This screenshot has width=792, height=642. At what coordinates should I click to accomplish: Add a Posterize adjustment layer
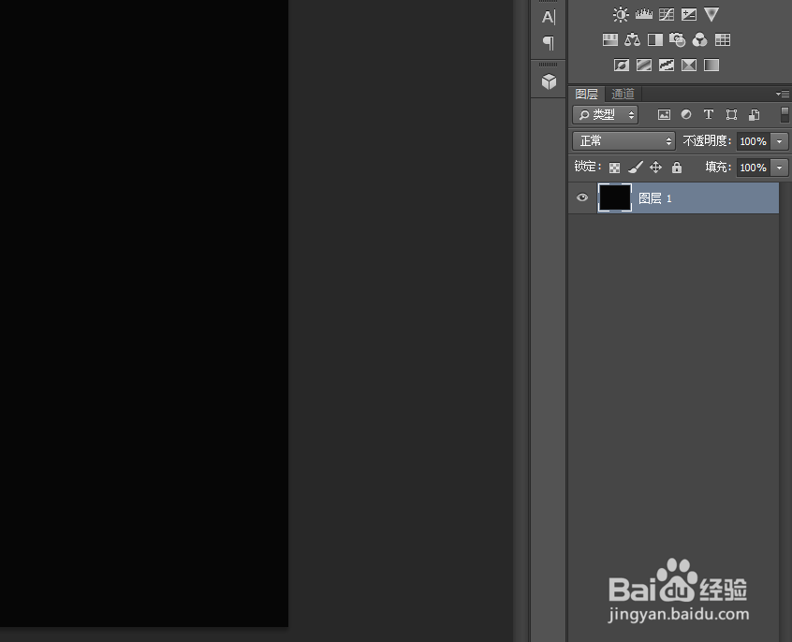643,65
